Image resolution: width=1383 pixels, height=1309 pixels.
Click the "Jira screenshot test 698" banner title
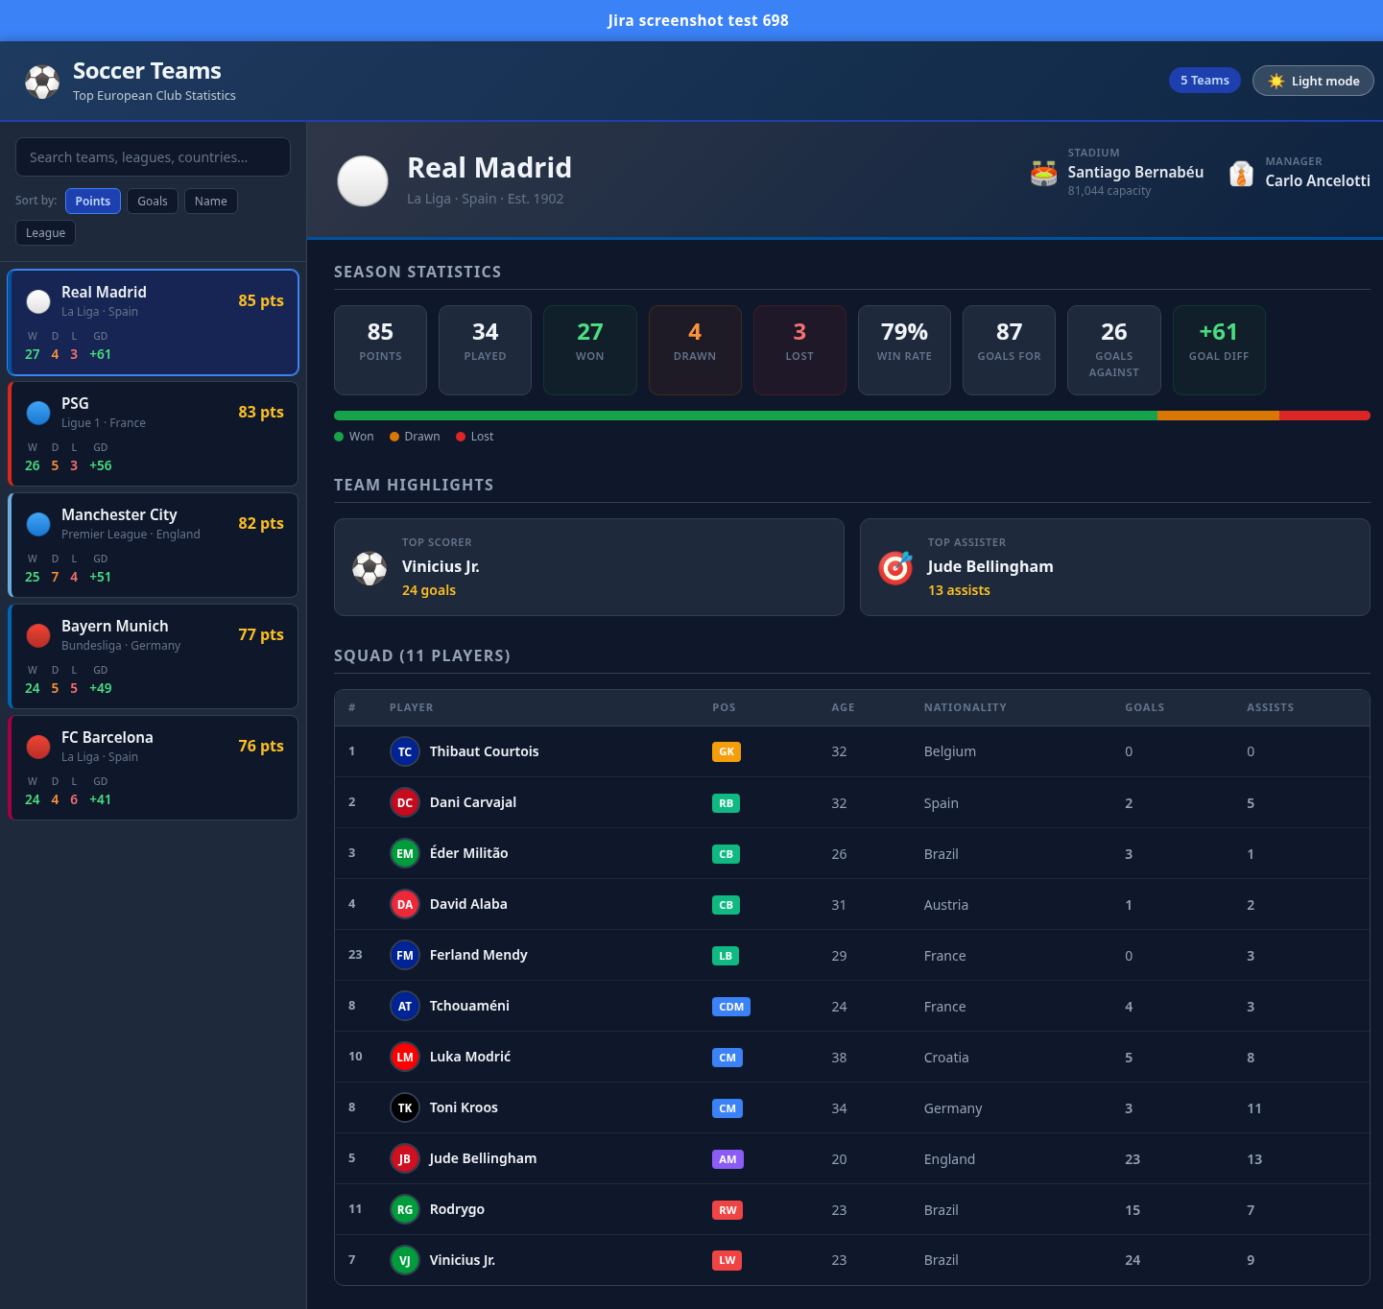click(x=698, y=20)
